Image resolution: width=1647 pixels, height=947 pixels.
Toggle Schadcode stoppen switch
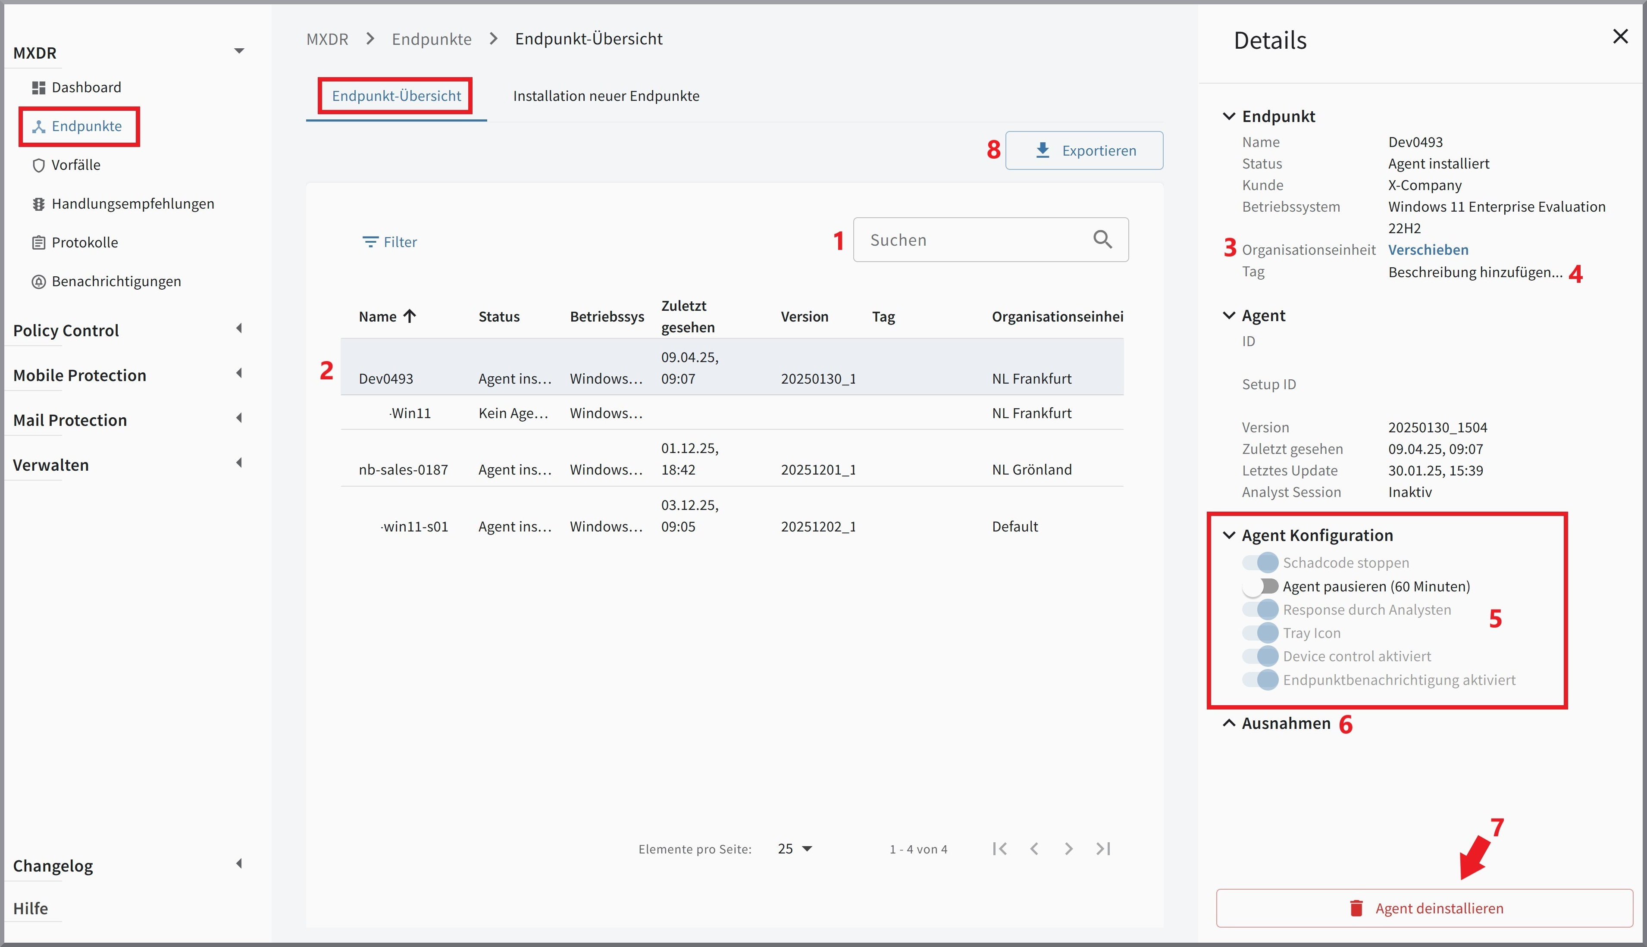[x=1260, y=563]
